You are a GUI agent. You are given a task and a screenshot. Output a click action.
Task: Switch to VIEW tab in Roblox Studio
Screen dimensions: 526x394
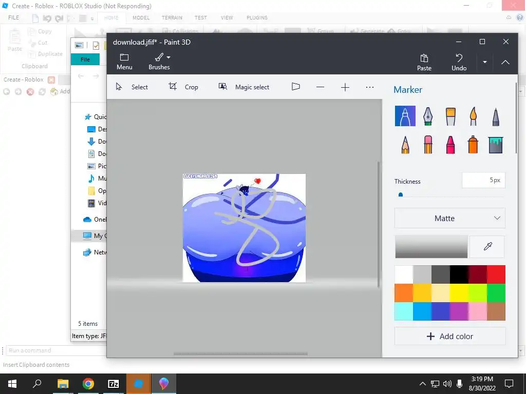click(x=227, y=18)
